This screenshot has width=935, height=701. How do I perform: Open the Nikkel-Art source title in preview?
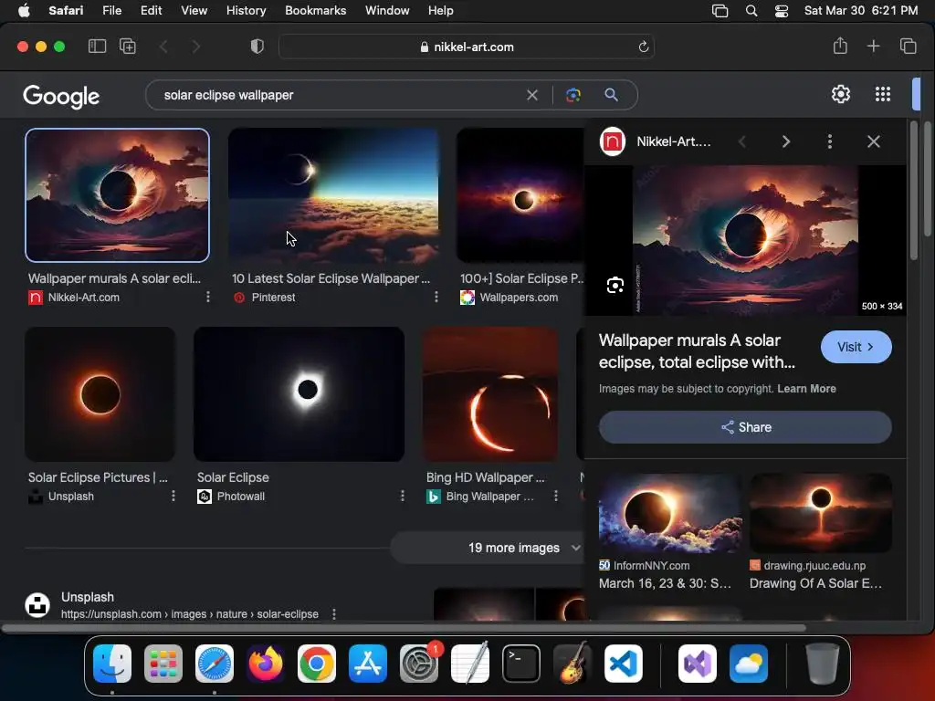coord(673,141)
